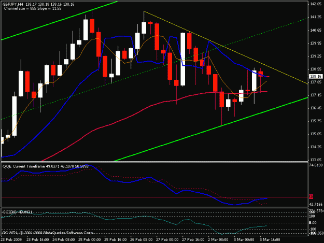
Task: Click the 134.35 price axis label
Action: [316, 147]
